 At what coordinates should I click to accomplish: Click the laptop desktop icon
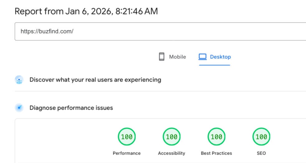(203, 57)
